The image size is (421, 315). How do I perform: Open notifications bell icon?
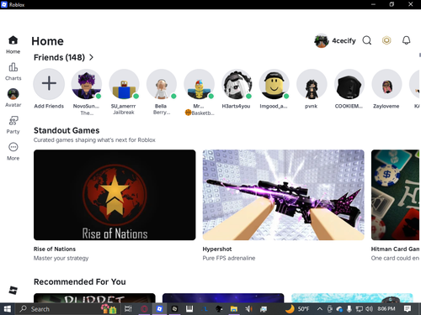click(406, 40)
